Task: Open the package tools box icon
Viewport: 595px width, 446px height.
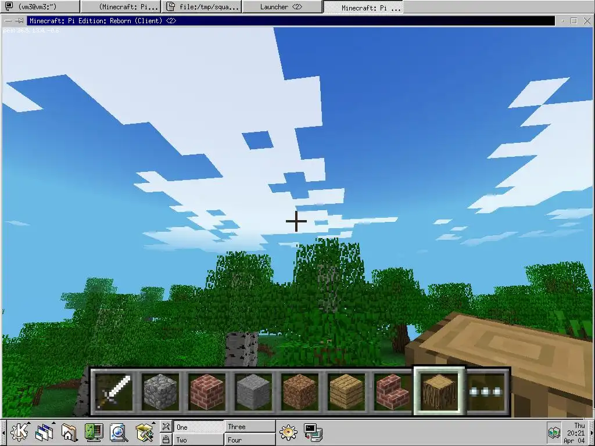Action: click(144, 432)
